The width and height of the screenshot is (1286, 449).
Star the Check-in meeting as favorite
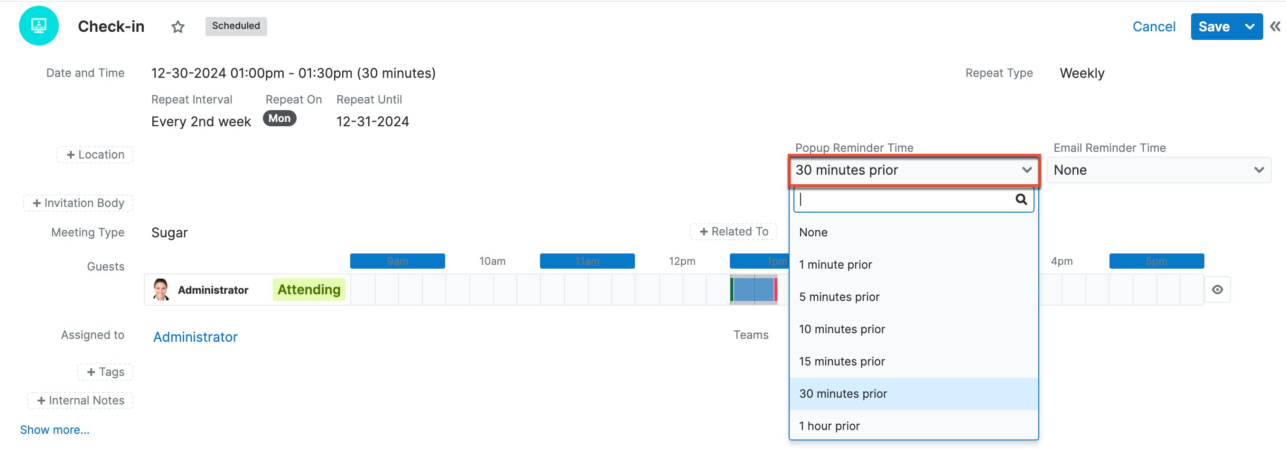pyautogui.click(x=177, y=27)
